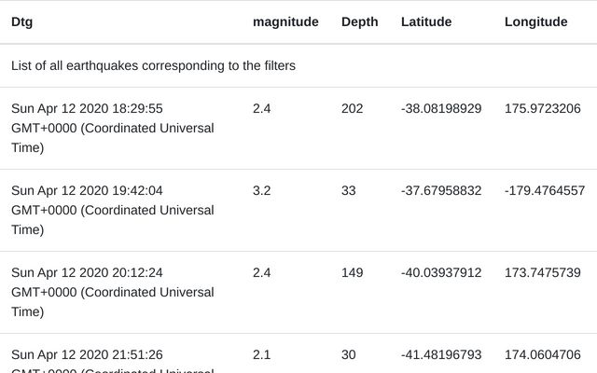Select the 20:12:24 earthquake date cell
This screenshot has width=597, height=373.
pyautogui.click(x=112, y=292)
